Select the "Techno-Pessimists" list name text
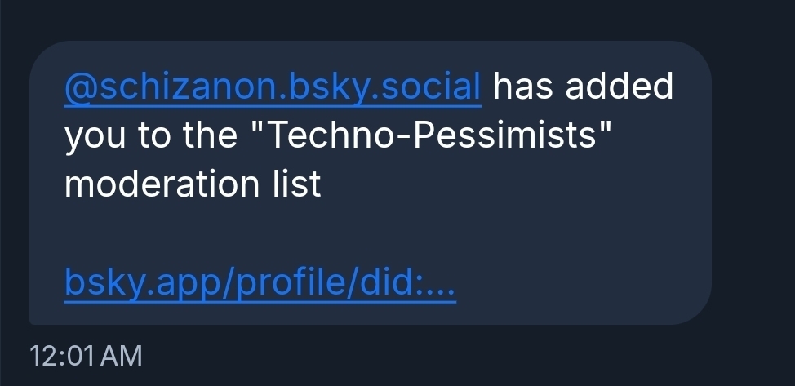 [x=437, y=135]
